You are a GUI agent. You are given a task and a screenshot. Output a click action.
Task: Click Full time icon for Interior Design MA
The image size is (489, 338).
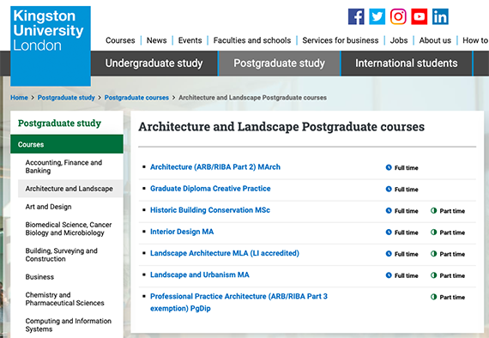[x=389, y=232]
